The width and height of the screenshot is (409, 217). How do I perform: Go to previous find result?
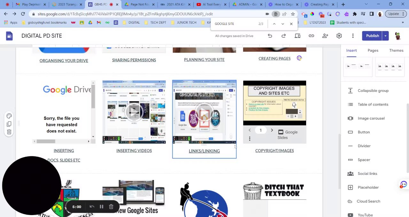click(x=274, y=24)
